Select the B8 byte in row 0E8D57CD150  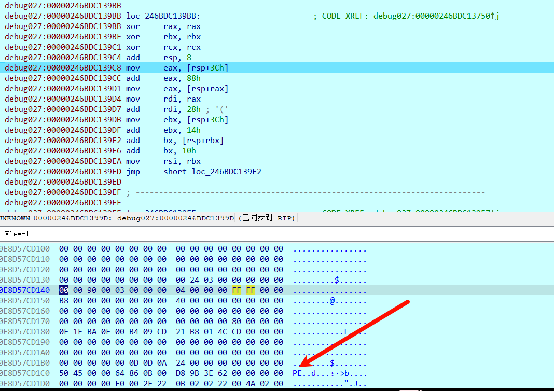(x=64, y=301)
